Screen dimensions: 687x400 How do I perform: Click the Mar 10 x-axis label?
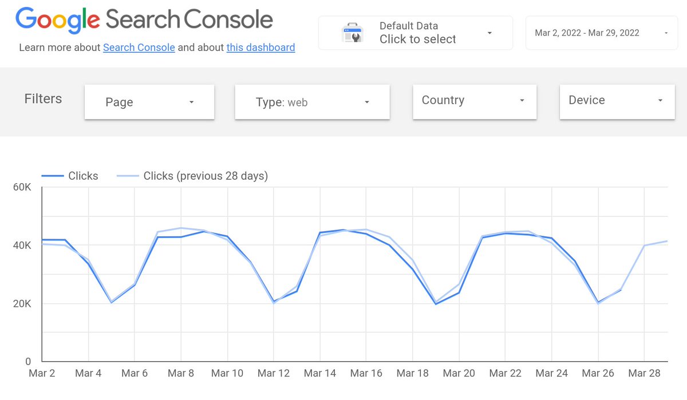tap(227, 373)
